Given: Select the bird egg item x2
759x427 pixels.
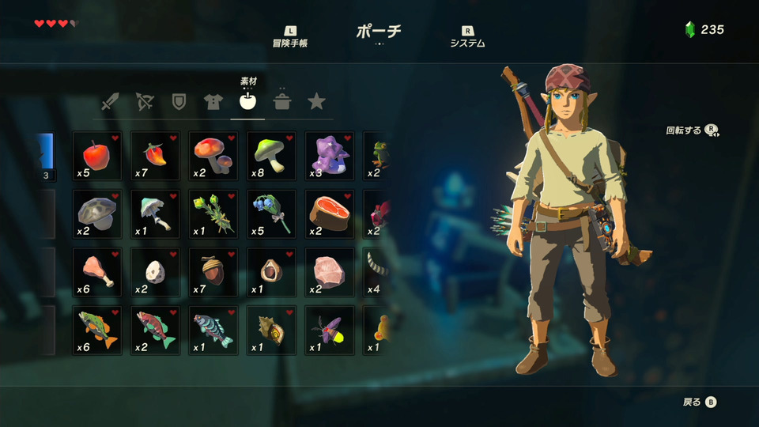Looking at the screenshot, I should tap(155, 272).
